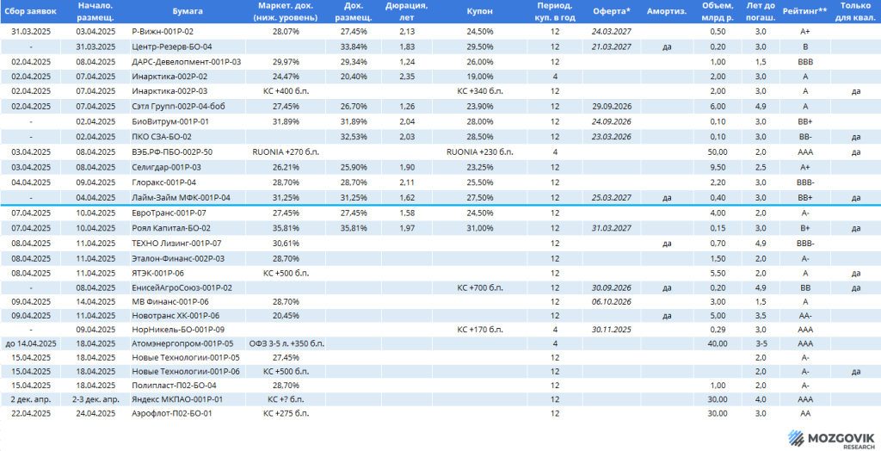Click the "Дюрация, лет" column header
This screenshot has width=881, height=451.
407,11
